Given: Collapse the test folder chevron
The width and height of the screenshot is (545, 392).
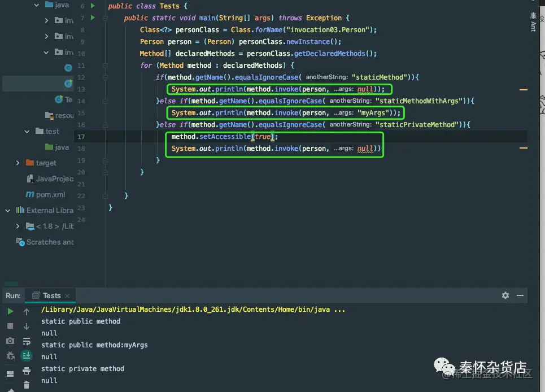Looking at the screenshot, I should (x=27, y=132).
